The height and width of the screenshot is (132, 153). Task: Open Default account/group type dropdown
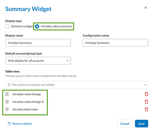pos(38,61)
